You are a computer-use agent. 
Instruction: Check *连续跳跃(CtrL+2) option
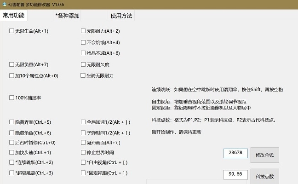[x=11, y=162]
